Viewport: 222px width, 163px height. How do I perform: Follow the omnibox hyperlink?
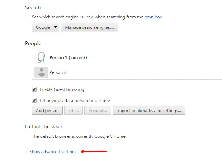(x=153, y=17)
